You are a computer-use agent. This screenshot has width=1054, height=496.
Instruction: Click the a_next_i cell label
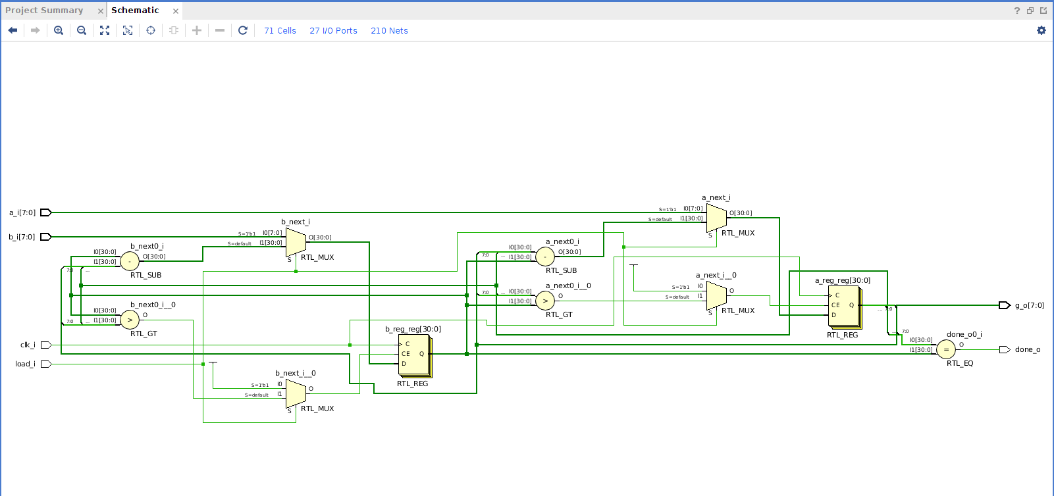pos(716,197)
